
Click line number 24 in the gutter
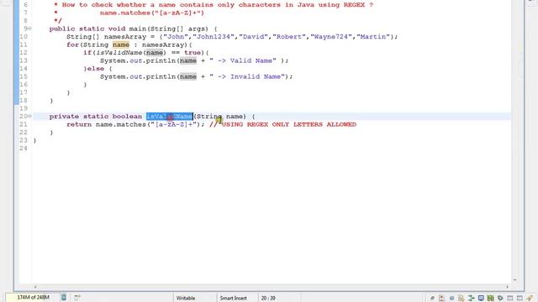pos(24,148)
